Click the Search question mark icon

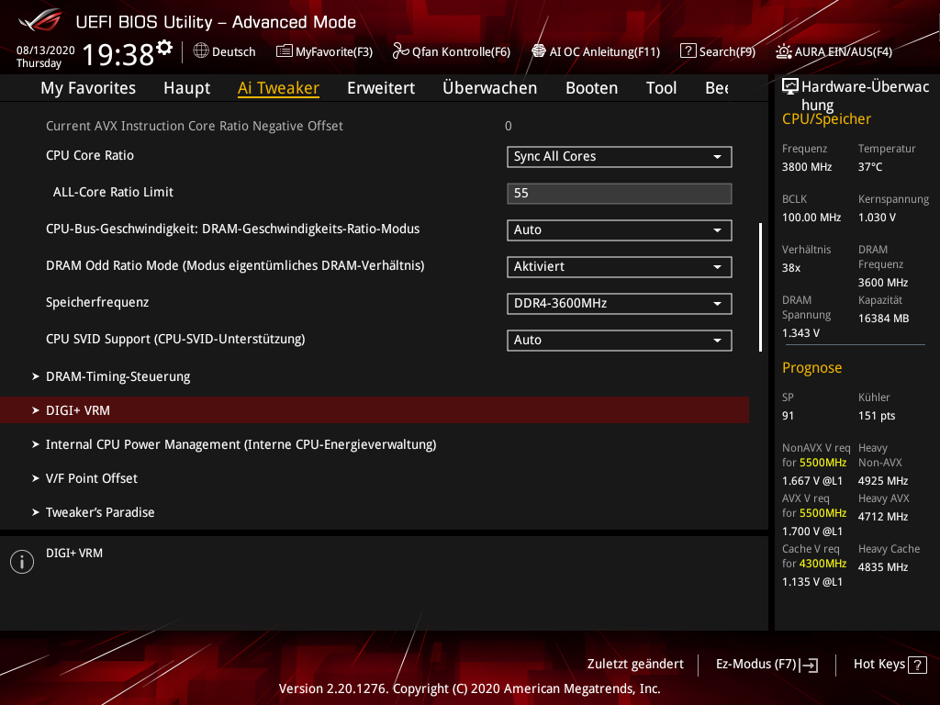pos(688,51)
